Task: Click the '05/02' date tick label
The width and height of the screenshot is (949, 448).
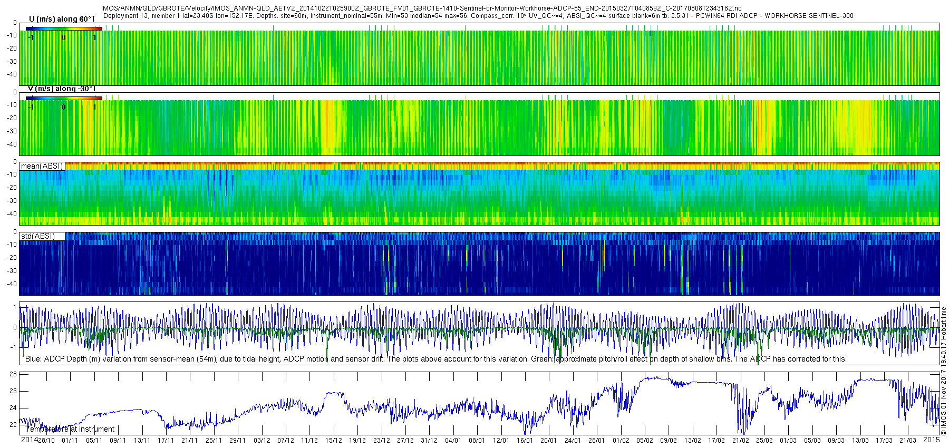Action: pyautogui.click(x=644, y=441)
